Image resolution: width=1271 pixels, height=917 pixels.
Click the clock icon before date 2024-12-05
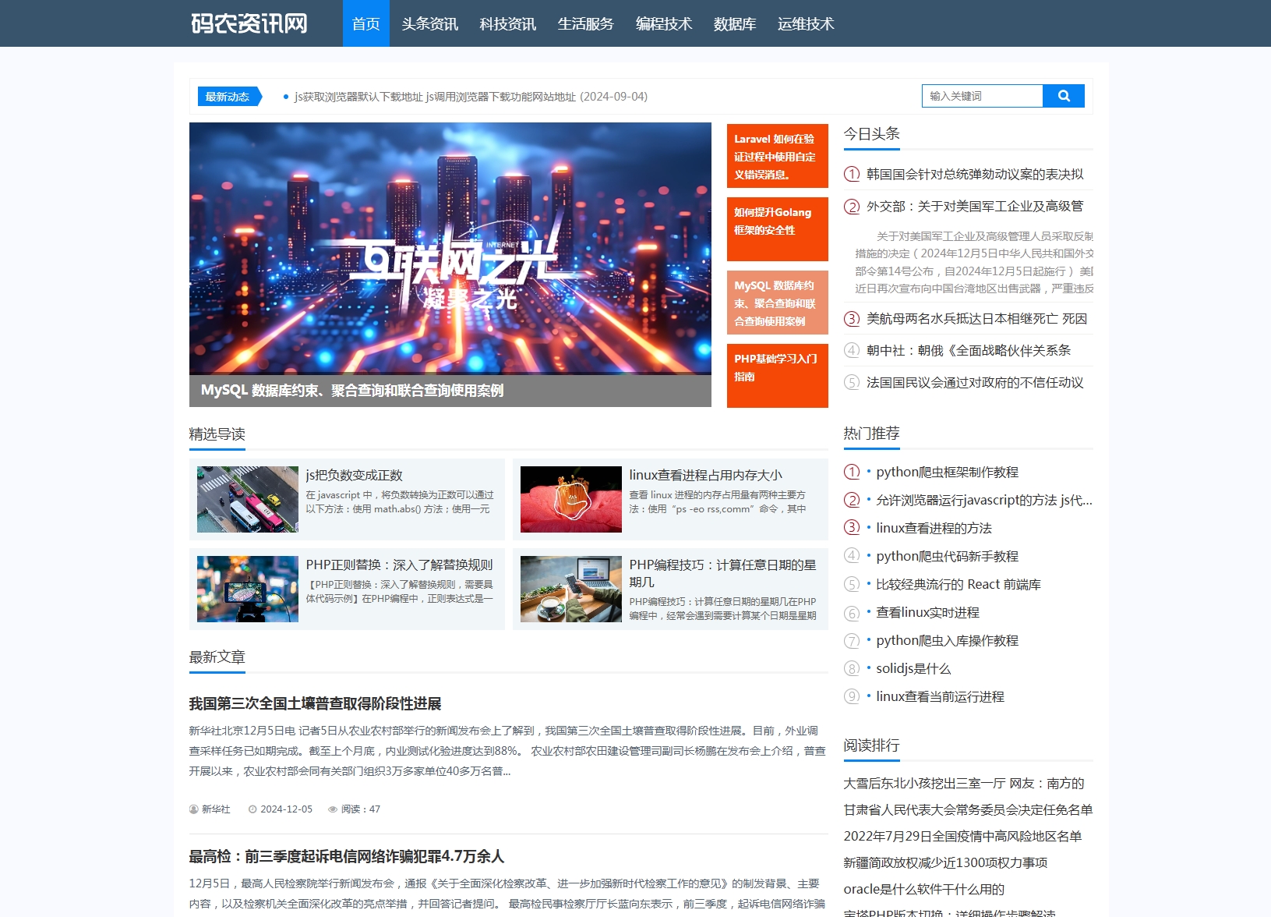[x=251, y=809]
